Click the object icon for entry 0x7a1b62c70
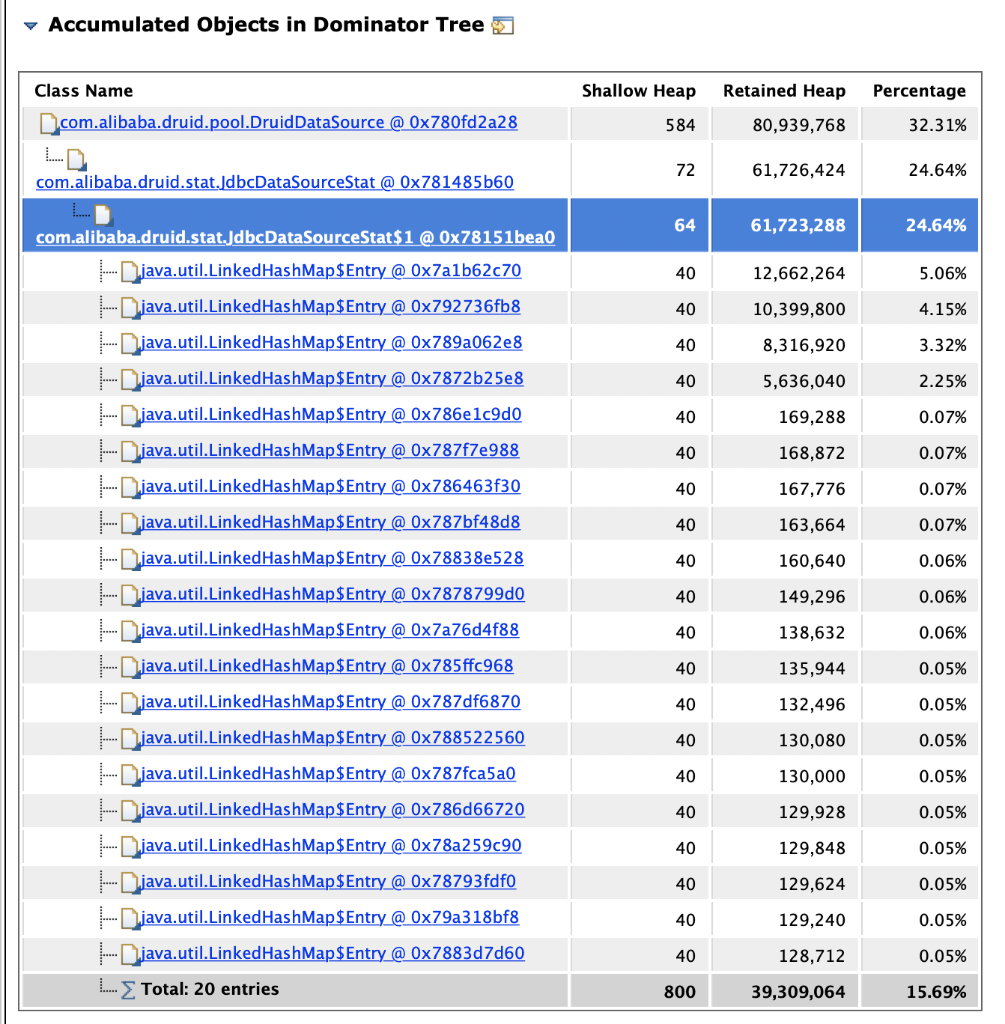The width and height of the screenshot is (1005, 1024). 130,272
